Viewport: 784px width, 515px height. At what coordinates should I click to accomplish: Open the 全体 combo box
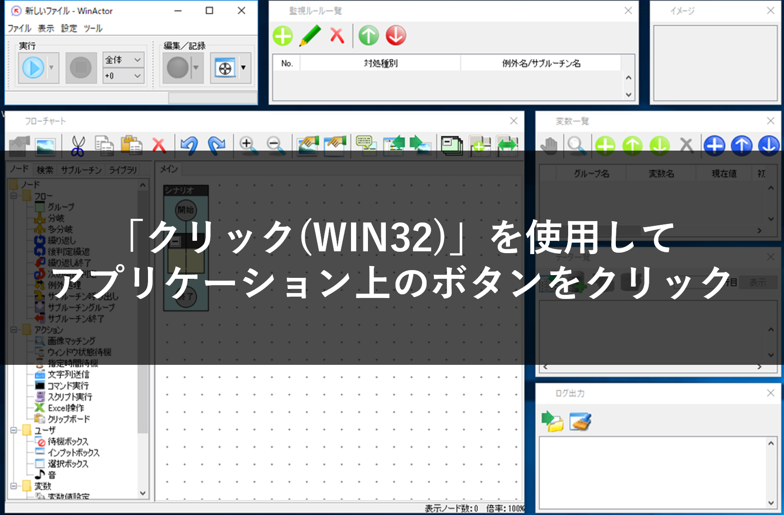(123, 60)
